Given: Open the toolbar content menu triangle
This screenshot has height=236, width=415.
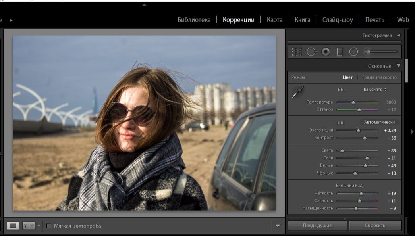Looking at the screenshot, I should point(278,226).
